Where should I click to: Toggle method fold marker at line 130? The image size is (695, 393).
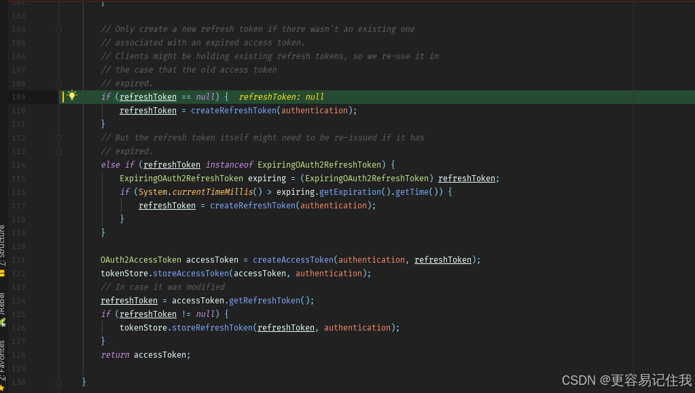(x=58, y=382)
